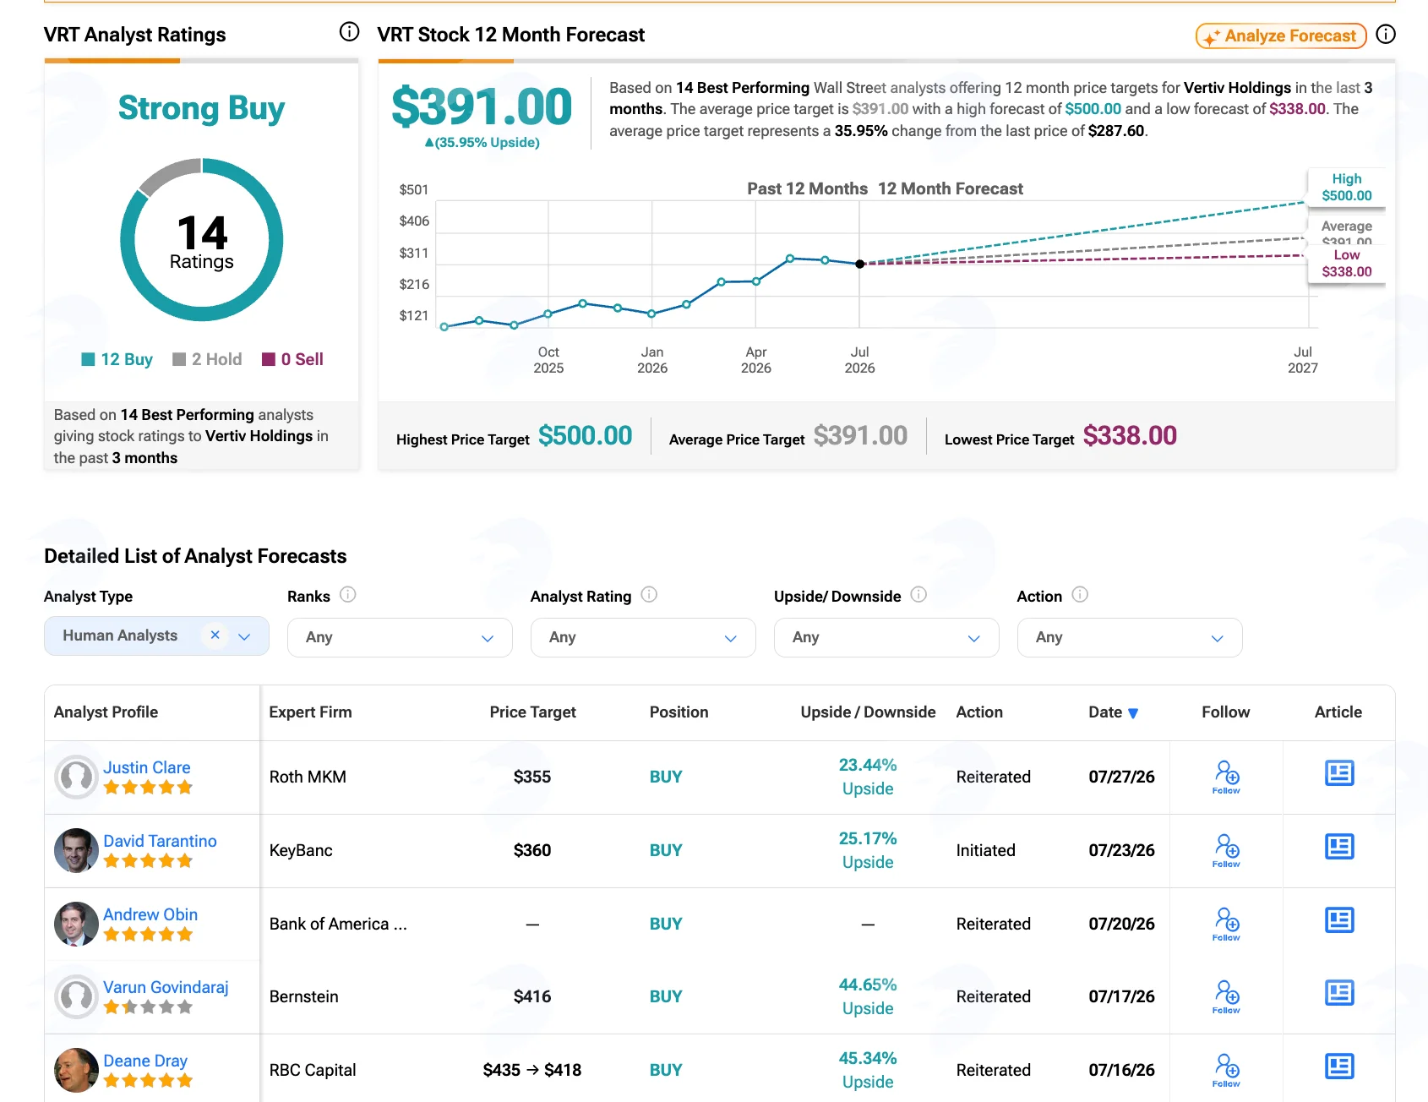The width and height of the screenshot is (1428, 1102).
Task: Follow analyst Varun Govindaraj
Action: (x=1226, y=996)
